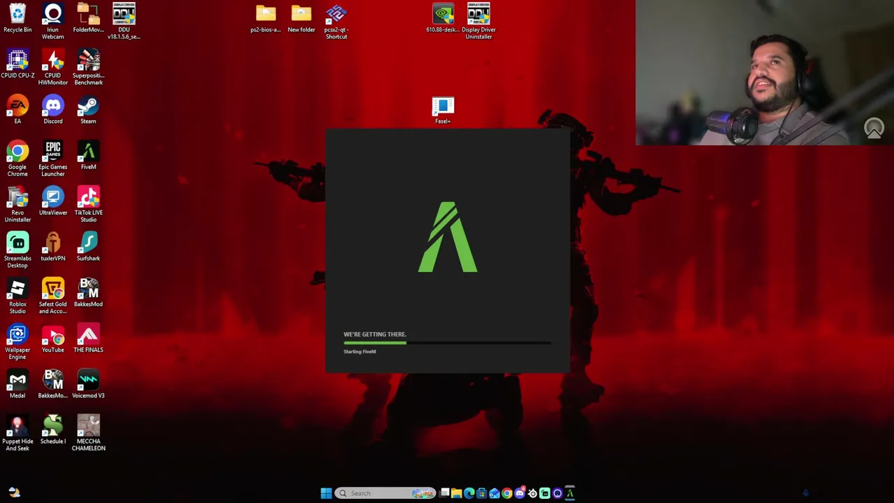Viewport: 894px width, 503px height.
Task: Select the pcsx2-qt Shortcut icon
Action: coord(336,22)
